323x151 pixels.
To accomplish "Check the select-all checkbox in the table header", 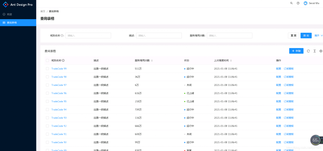I will [x=47, y=60].
